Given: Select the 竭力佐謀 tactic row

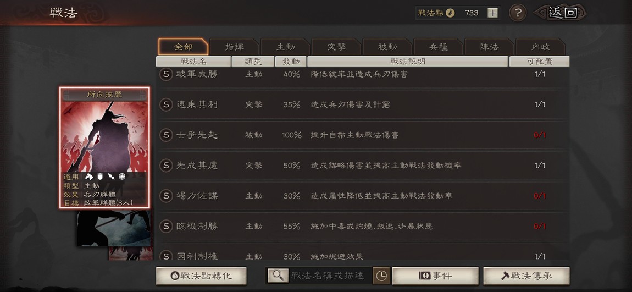Looking at the screenshot, I should pyautogui.click(x=363, y=196).
